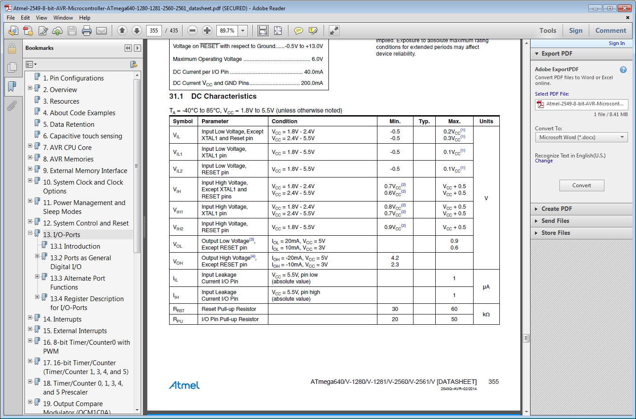Screen dimensions: 636x419
Task: Expand the Store Files section
Action: pos(537,233)
